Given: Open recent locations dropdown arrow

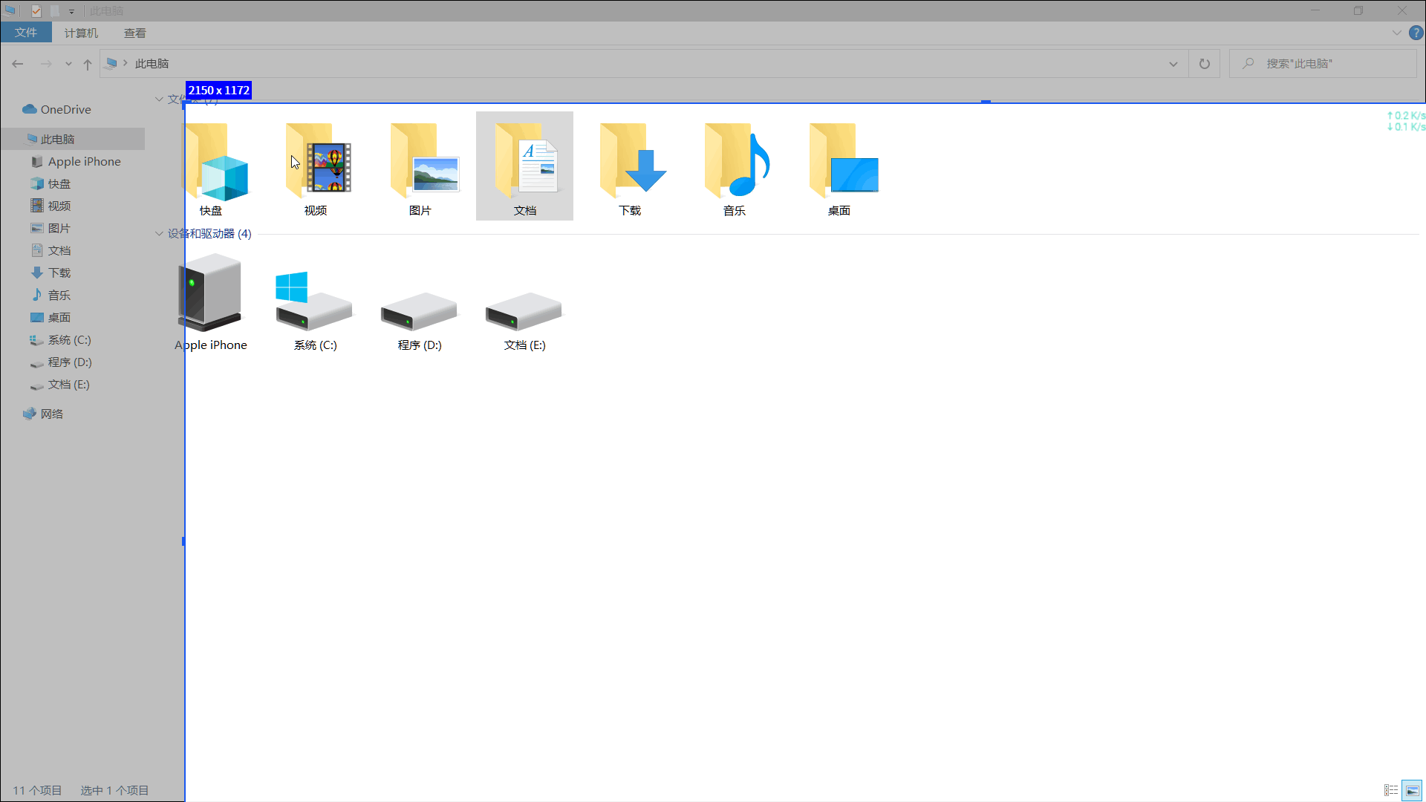Looking at the screenshot, I should point(68,64).
